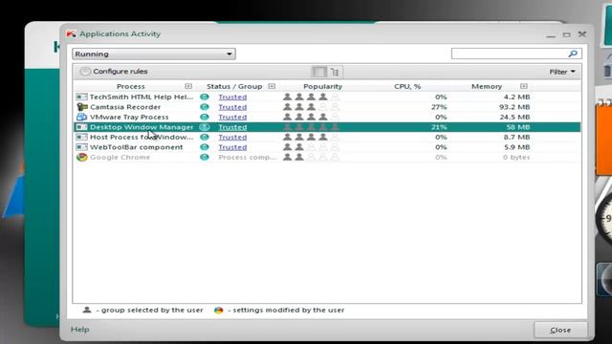Click status icon of Camtasia Recorder row
612x344 pixels.
(x=204, y=107)
